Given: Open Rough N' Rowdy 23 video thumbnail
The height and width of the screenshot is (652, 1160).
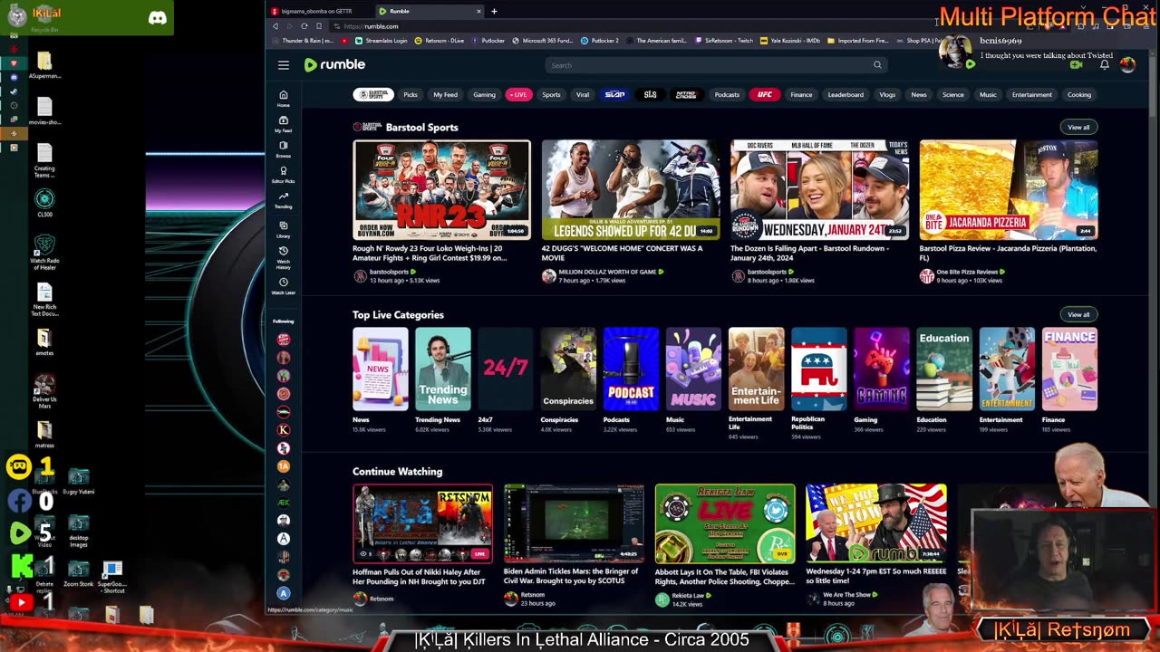Looking at the screenshot, I should click(x=441, y=189).
